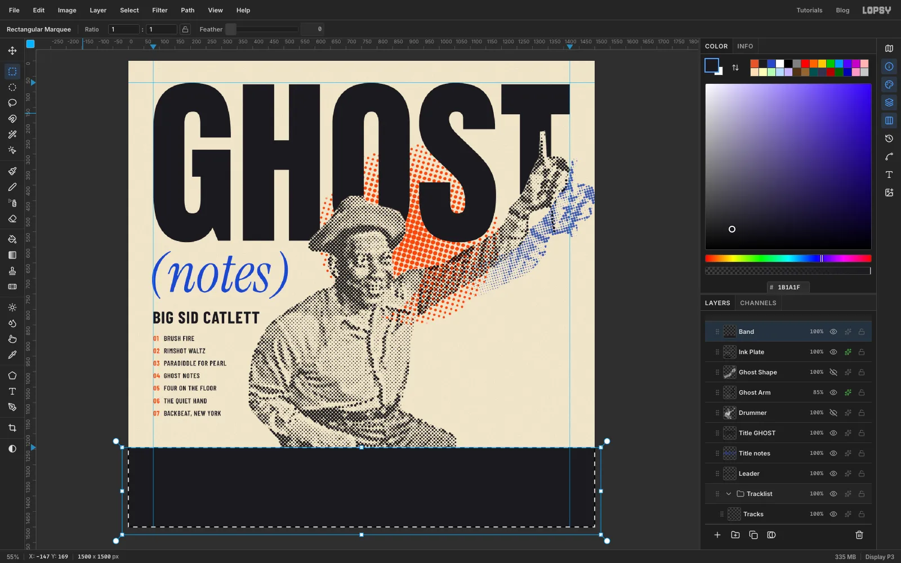Image resolution: width=901 pixels, height=563 pixels.
Task: Open the Blog link
Action: click(x=842, y=10)
